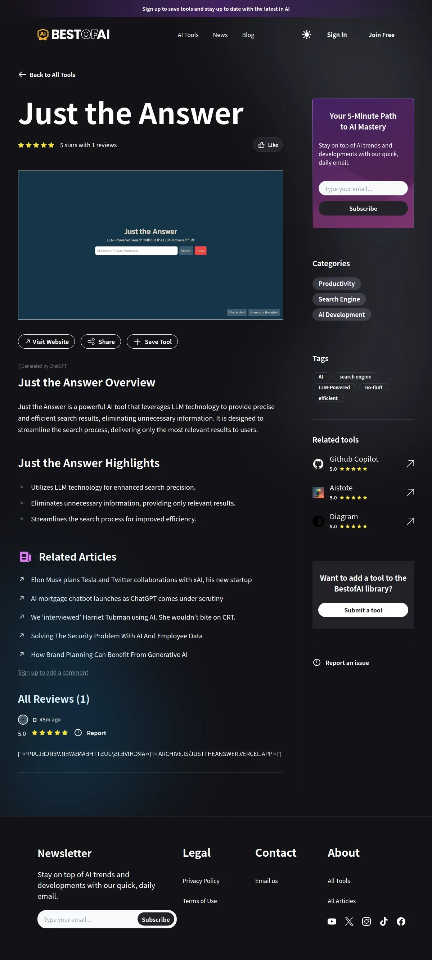Image resolution: width=432 pixels, height=960 pixels.
Task: Open the X (Twitter) social icon
Action: pos(349,921)
